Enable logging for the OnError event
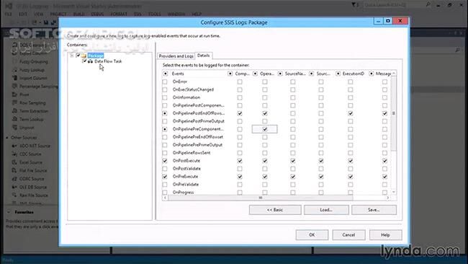 (165, 82)
